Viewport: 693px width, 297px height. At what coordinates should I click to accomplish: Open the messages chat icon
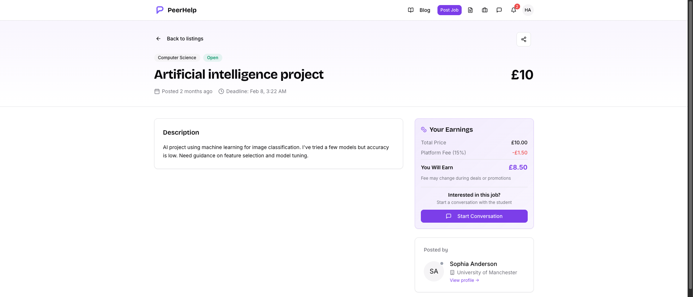click(x=499, y=10)
